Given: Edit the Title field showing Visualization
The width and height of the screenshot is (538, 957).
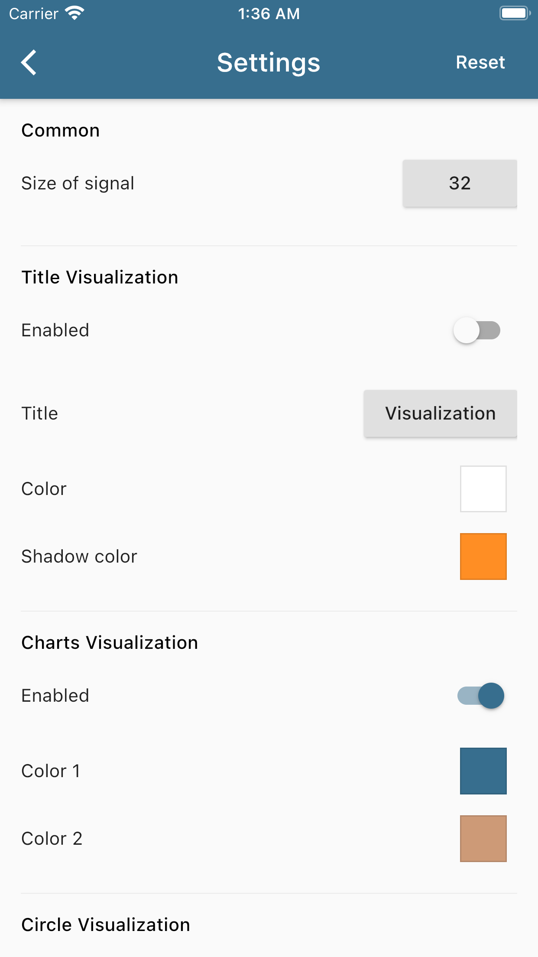Looking at the screenshot, I should (440, 413).
